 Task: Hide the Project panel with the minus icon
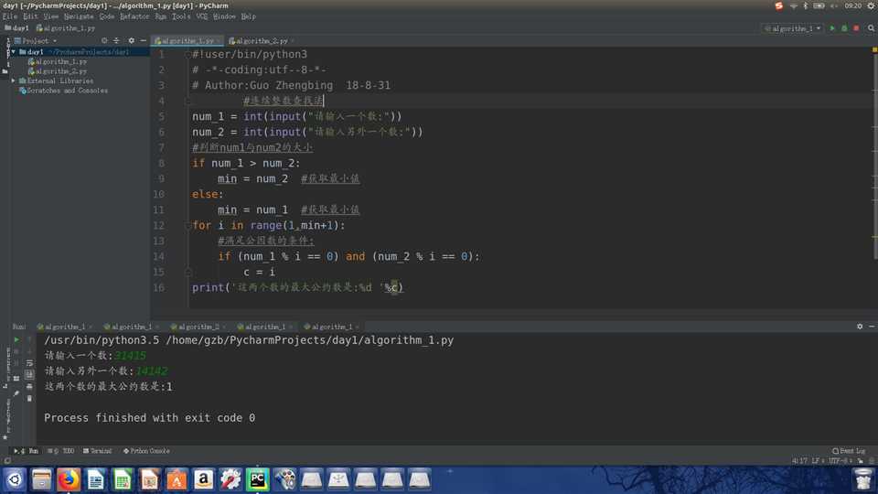pos(143,40)
